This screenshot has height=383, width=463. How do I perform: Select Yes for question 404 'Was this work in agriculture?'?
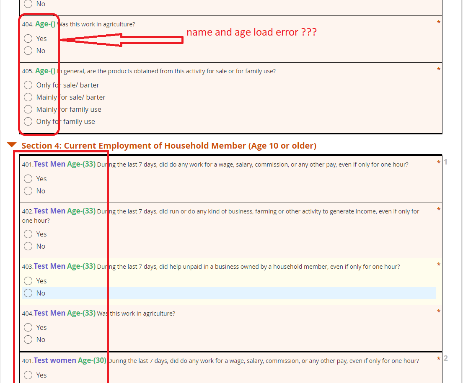(28, 38)
